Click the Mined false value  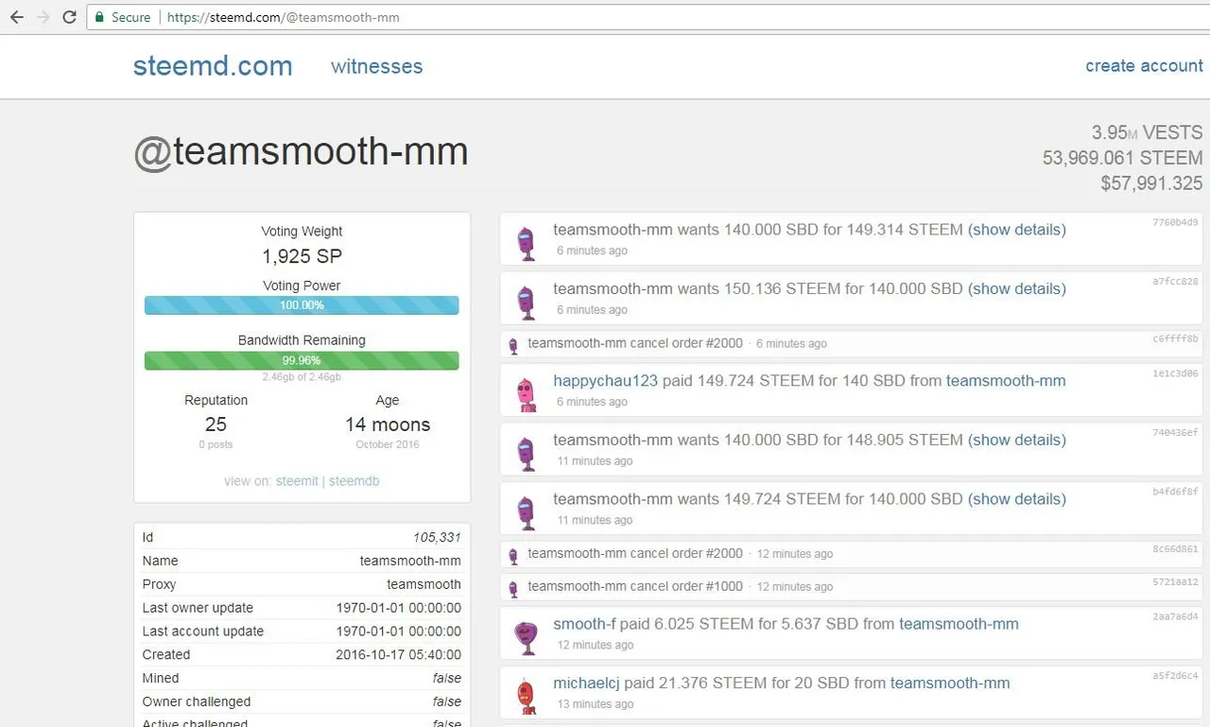(447, 678)
